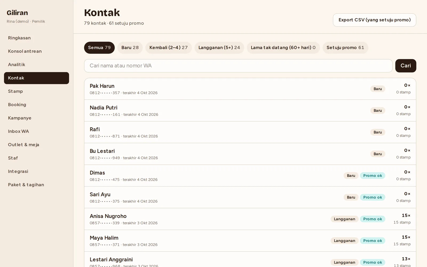This screenshot has width=427, height=267.
Task: Show Setuju promo 61 contacts
Action: pos(345,48)
